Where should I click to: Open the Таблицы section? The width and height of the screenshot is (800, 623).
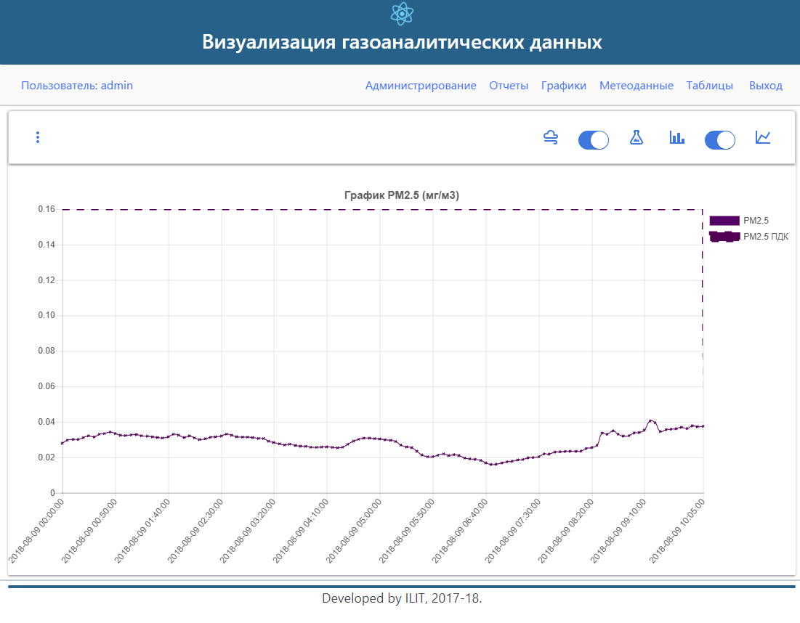pyautogui.click(x=709, y=86)
